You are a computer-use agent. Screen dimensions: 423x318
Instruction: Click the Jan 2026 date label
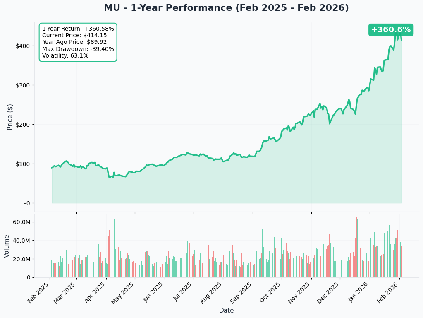(360, 293)
